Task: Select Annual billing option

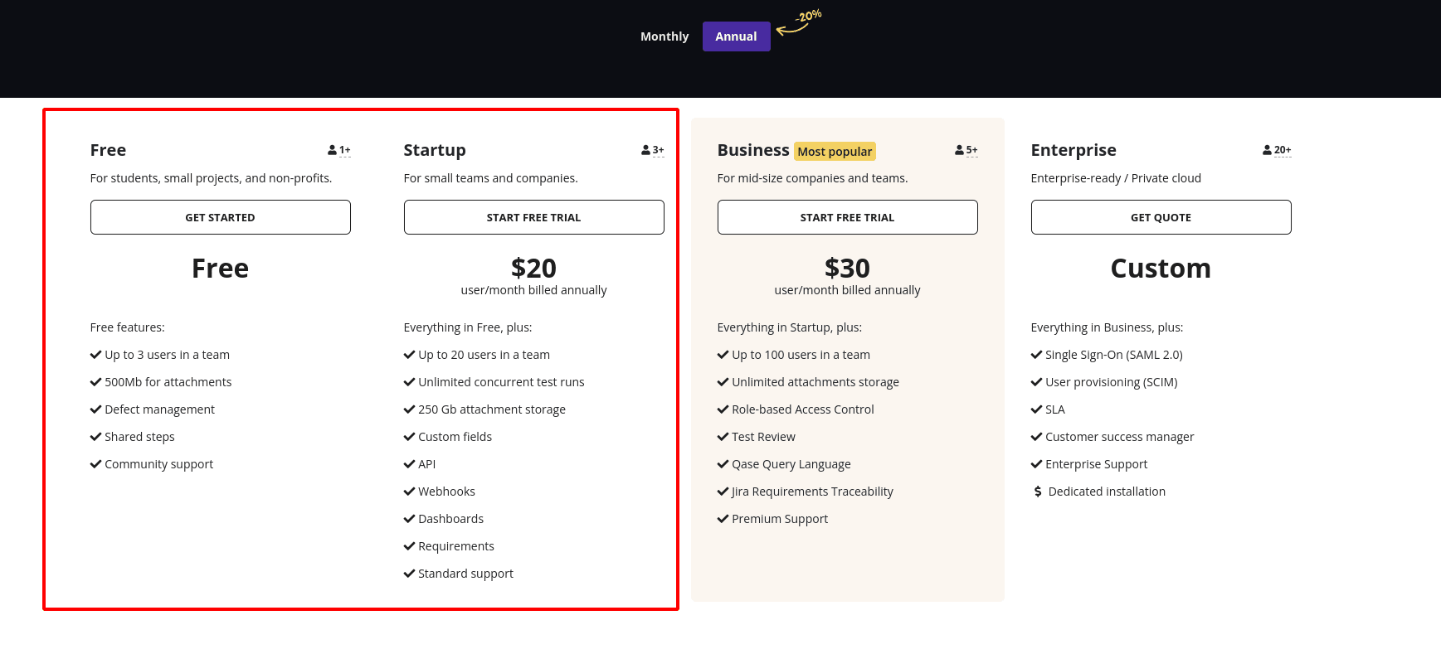Action: click(736, 36)
